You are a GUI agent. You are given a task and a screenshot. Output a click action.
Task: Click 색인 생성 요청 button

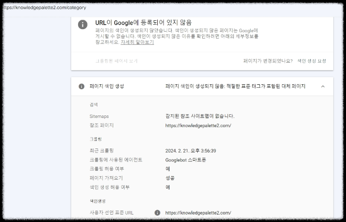point(311,61)
